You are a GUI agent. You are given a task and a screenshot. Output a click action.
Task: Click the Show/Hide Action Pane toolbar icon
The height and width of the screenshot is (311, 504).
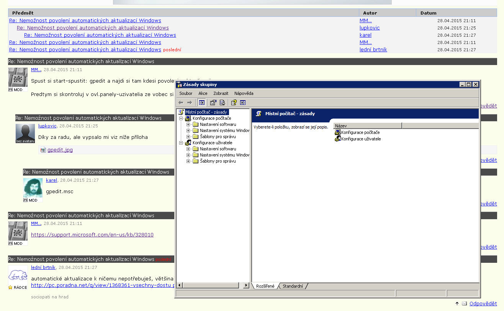point(242,103)
